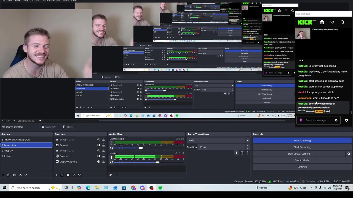Open the Fade transition dropdown
The image size is (353, 198).
pos(218,141)
